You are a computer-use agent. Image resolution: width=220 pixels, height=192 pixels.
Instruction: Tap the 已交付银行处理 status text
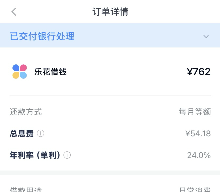(x=42, y=36)
